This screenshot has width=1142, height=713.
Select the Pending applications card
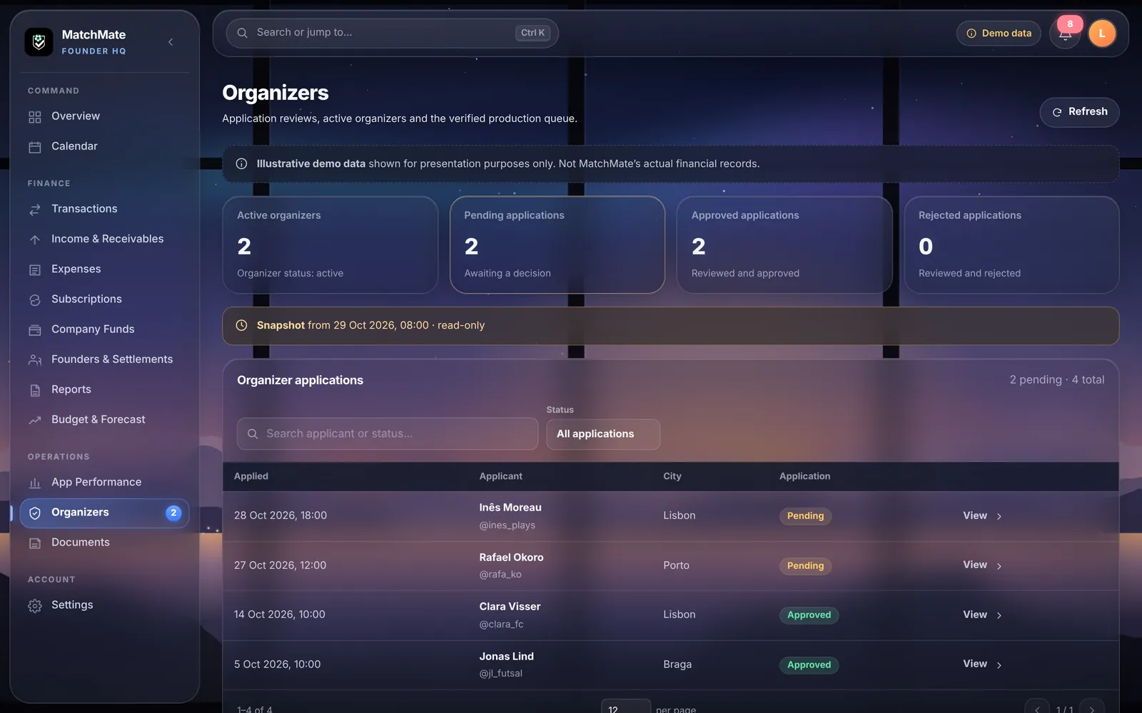click(557, 245)
